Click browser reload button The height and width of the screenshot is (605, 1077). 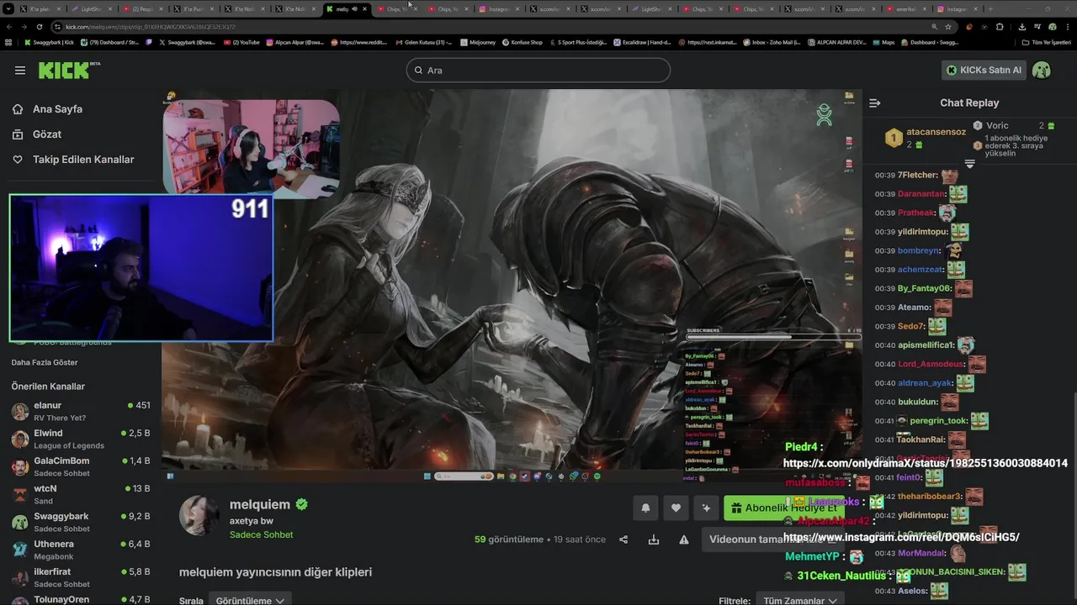coord(40,27)
